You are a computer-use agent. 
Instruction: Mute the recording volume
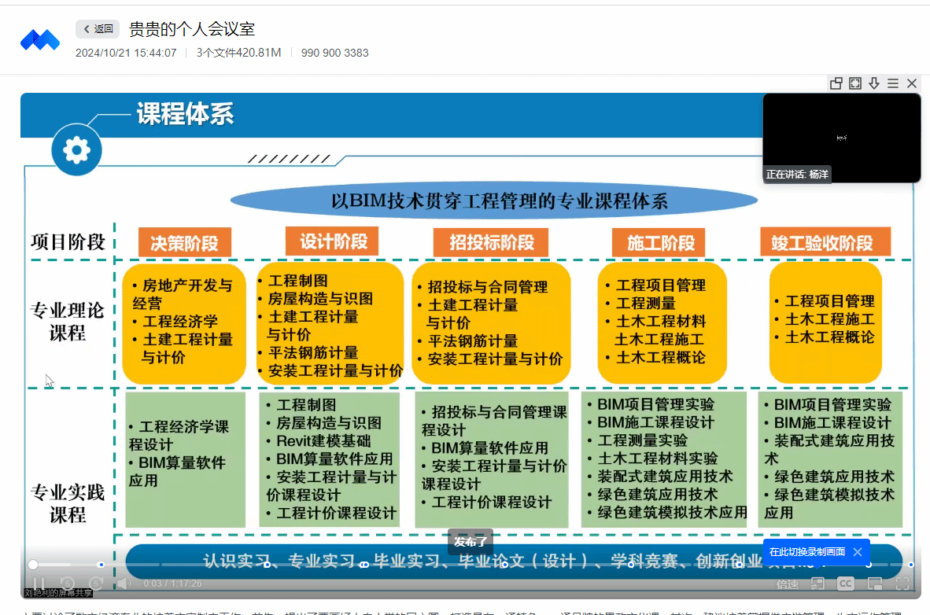click(124, 584)
